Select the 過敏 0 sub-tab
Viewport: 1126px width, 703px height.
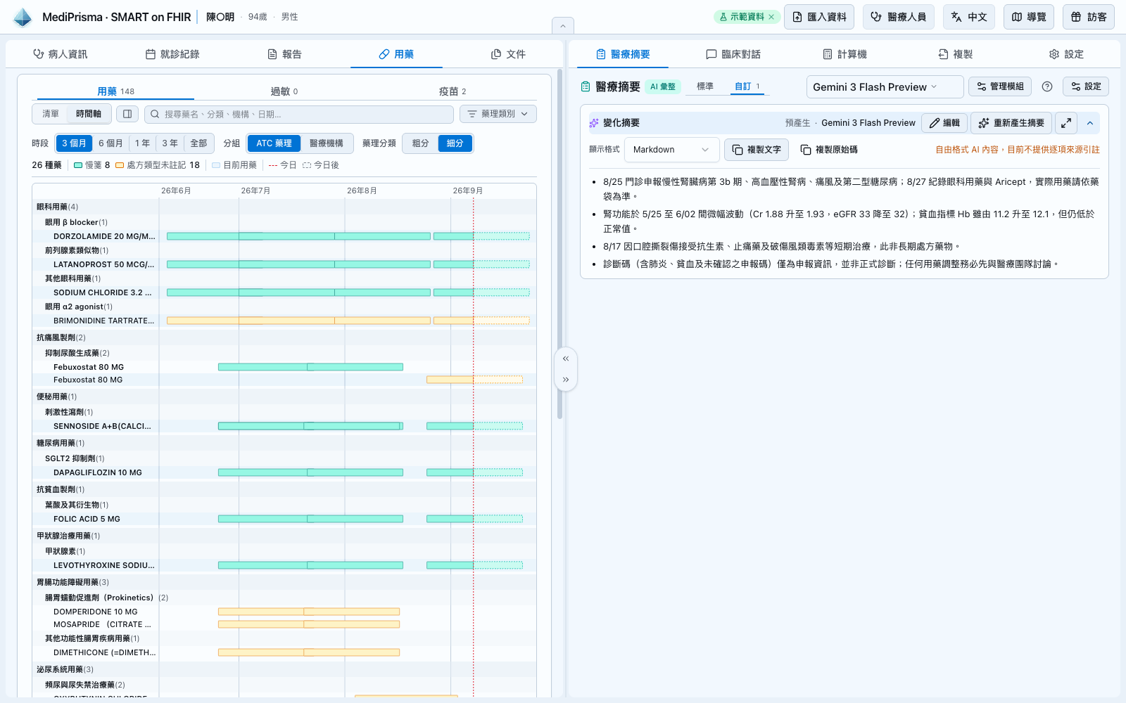point(284,91)
